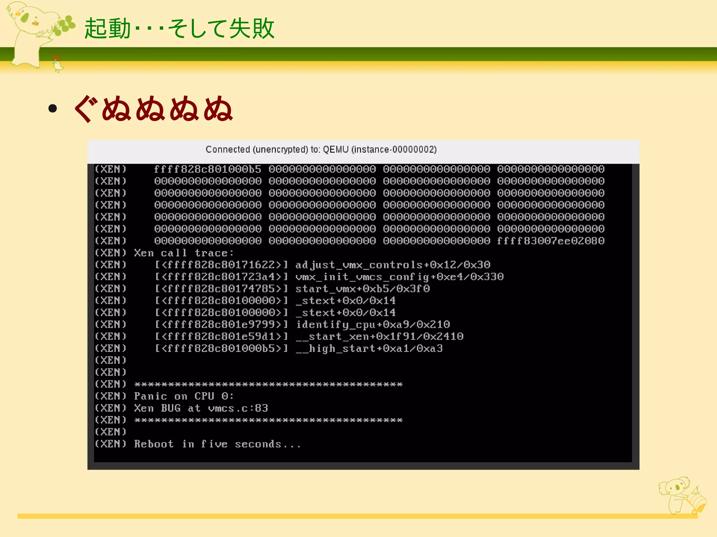Viewport: 717px width, 537px height.
Task: Click the slide title 起動･･･そして失敗
Action: point(179,28)
